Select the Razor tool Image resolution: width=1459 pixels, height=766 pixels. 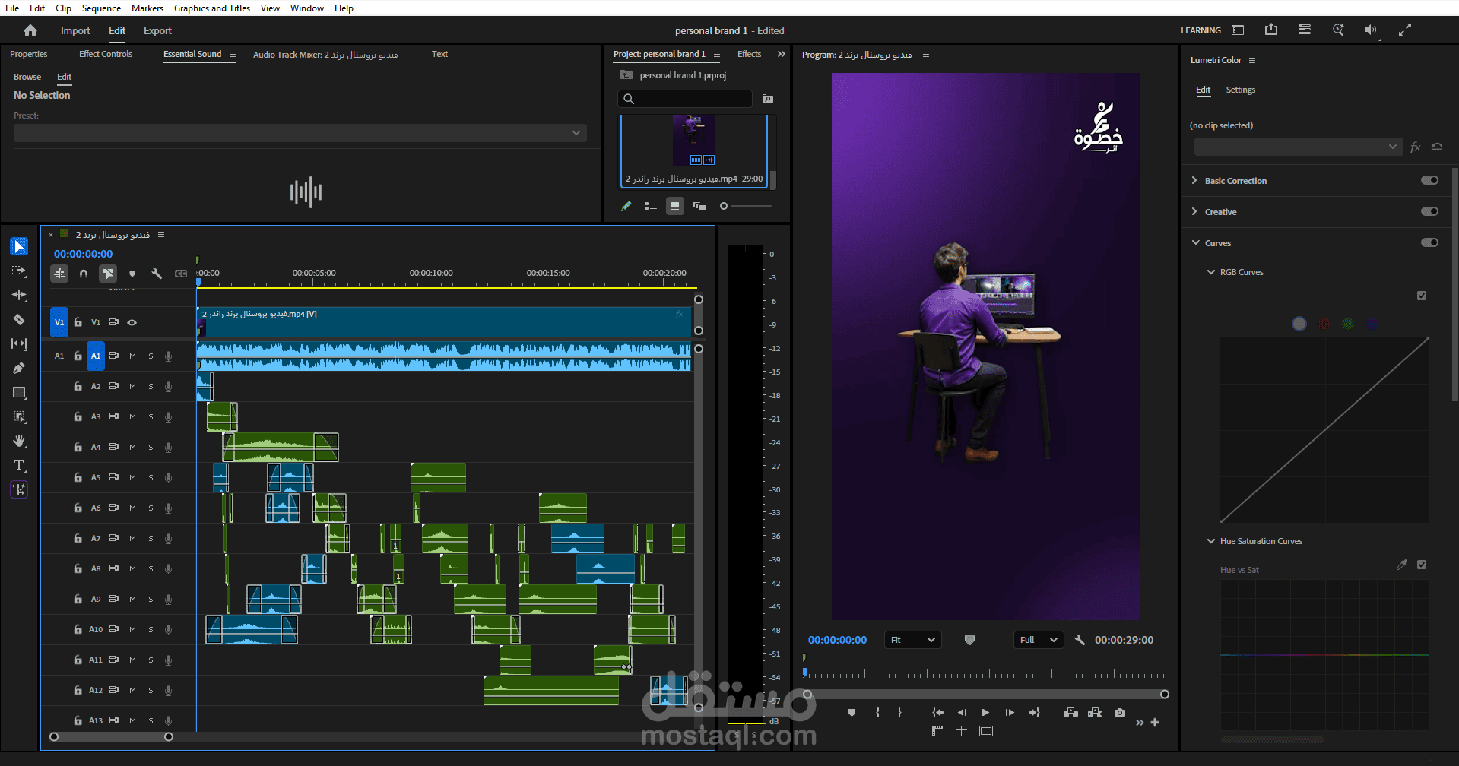[x=19, y=319]
